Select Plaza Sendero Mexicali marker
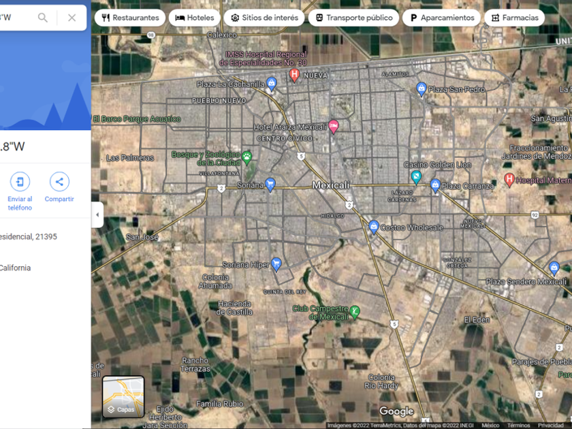 click(x=554, y=268)
